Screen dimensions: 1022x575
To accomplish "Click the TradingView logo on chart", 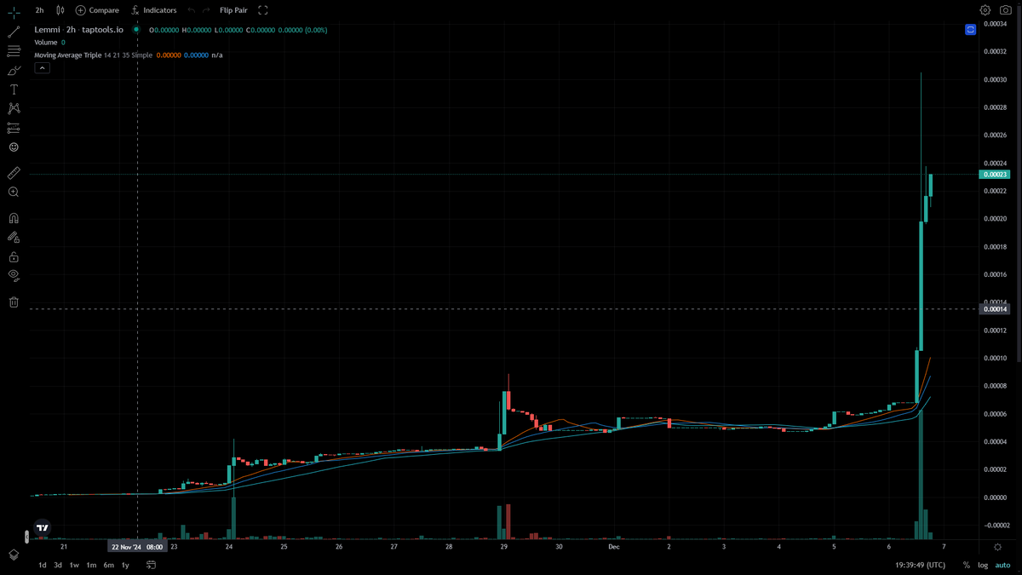I will tap(42, 527).
